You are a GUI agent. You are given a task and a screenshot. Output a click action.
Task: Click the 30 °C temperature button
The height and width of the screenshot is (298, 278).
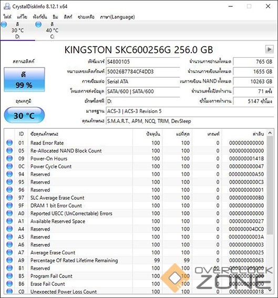pyautogui.click(x=24, y=115)
